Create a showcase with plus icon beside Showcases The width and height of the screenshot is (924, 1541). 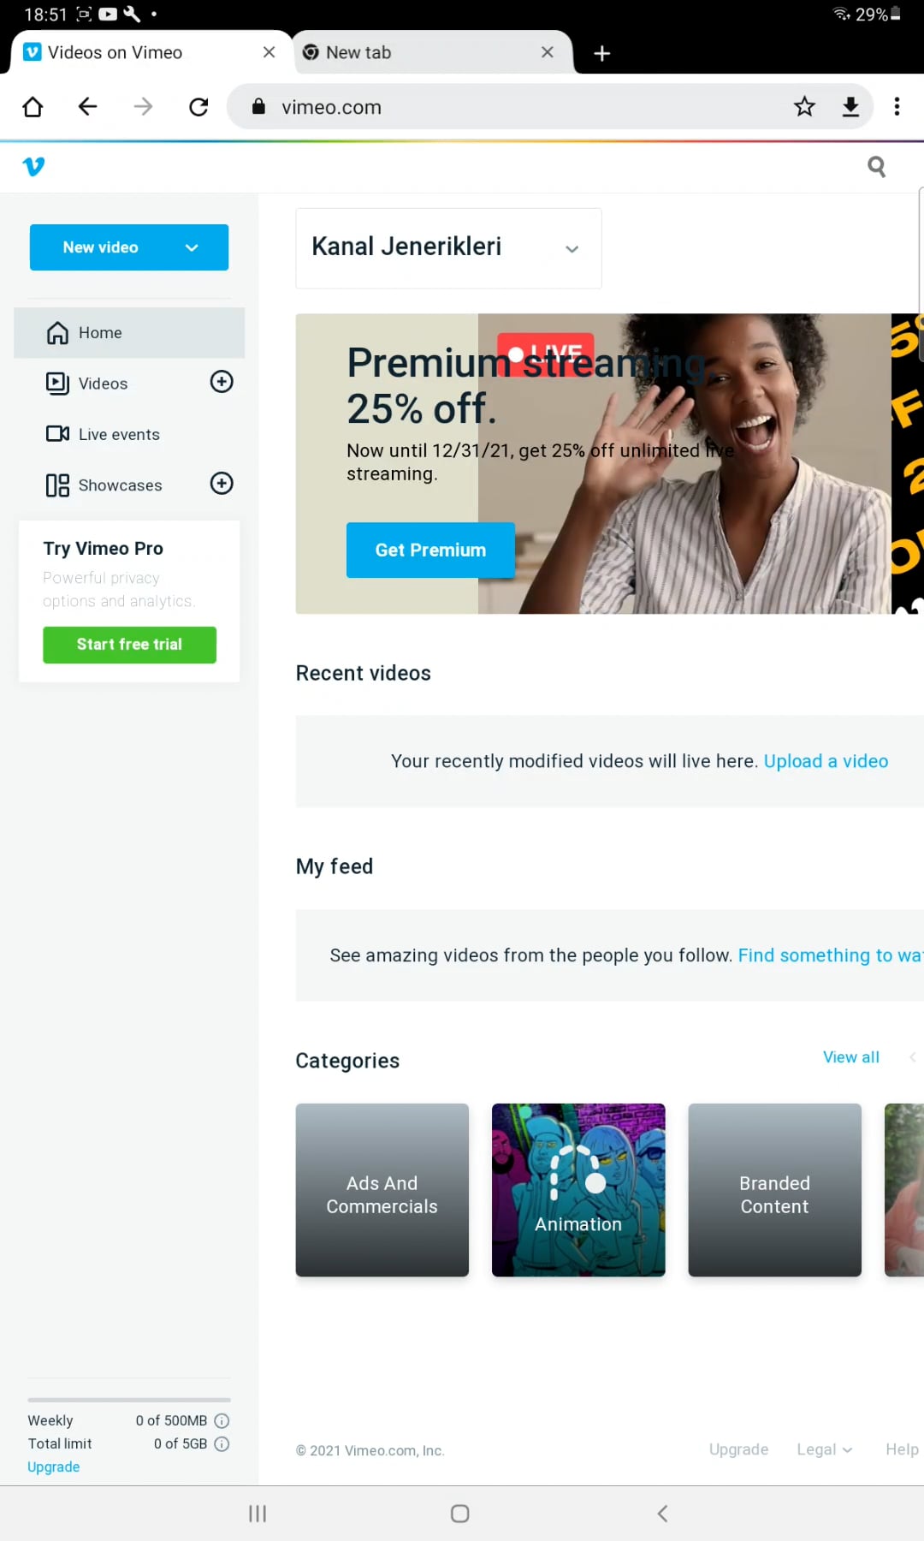click(x=222, y=484)
